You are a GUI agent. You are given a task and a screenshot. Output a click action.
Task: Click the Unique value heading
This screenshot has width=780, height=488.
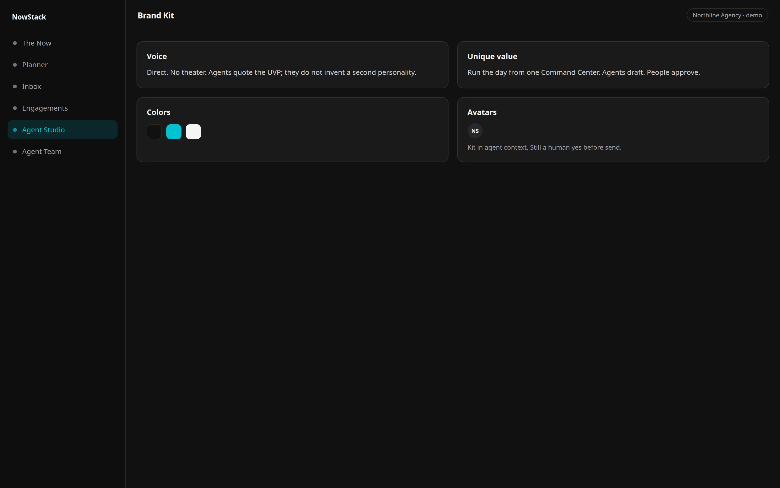[492, 56]
